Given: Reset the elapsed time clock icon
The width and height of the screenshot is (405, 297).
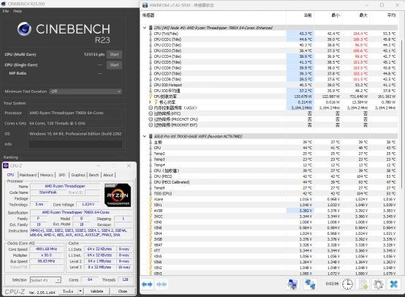Looking at the screenshot, I should tap(347, 285).
